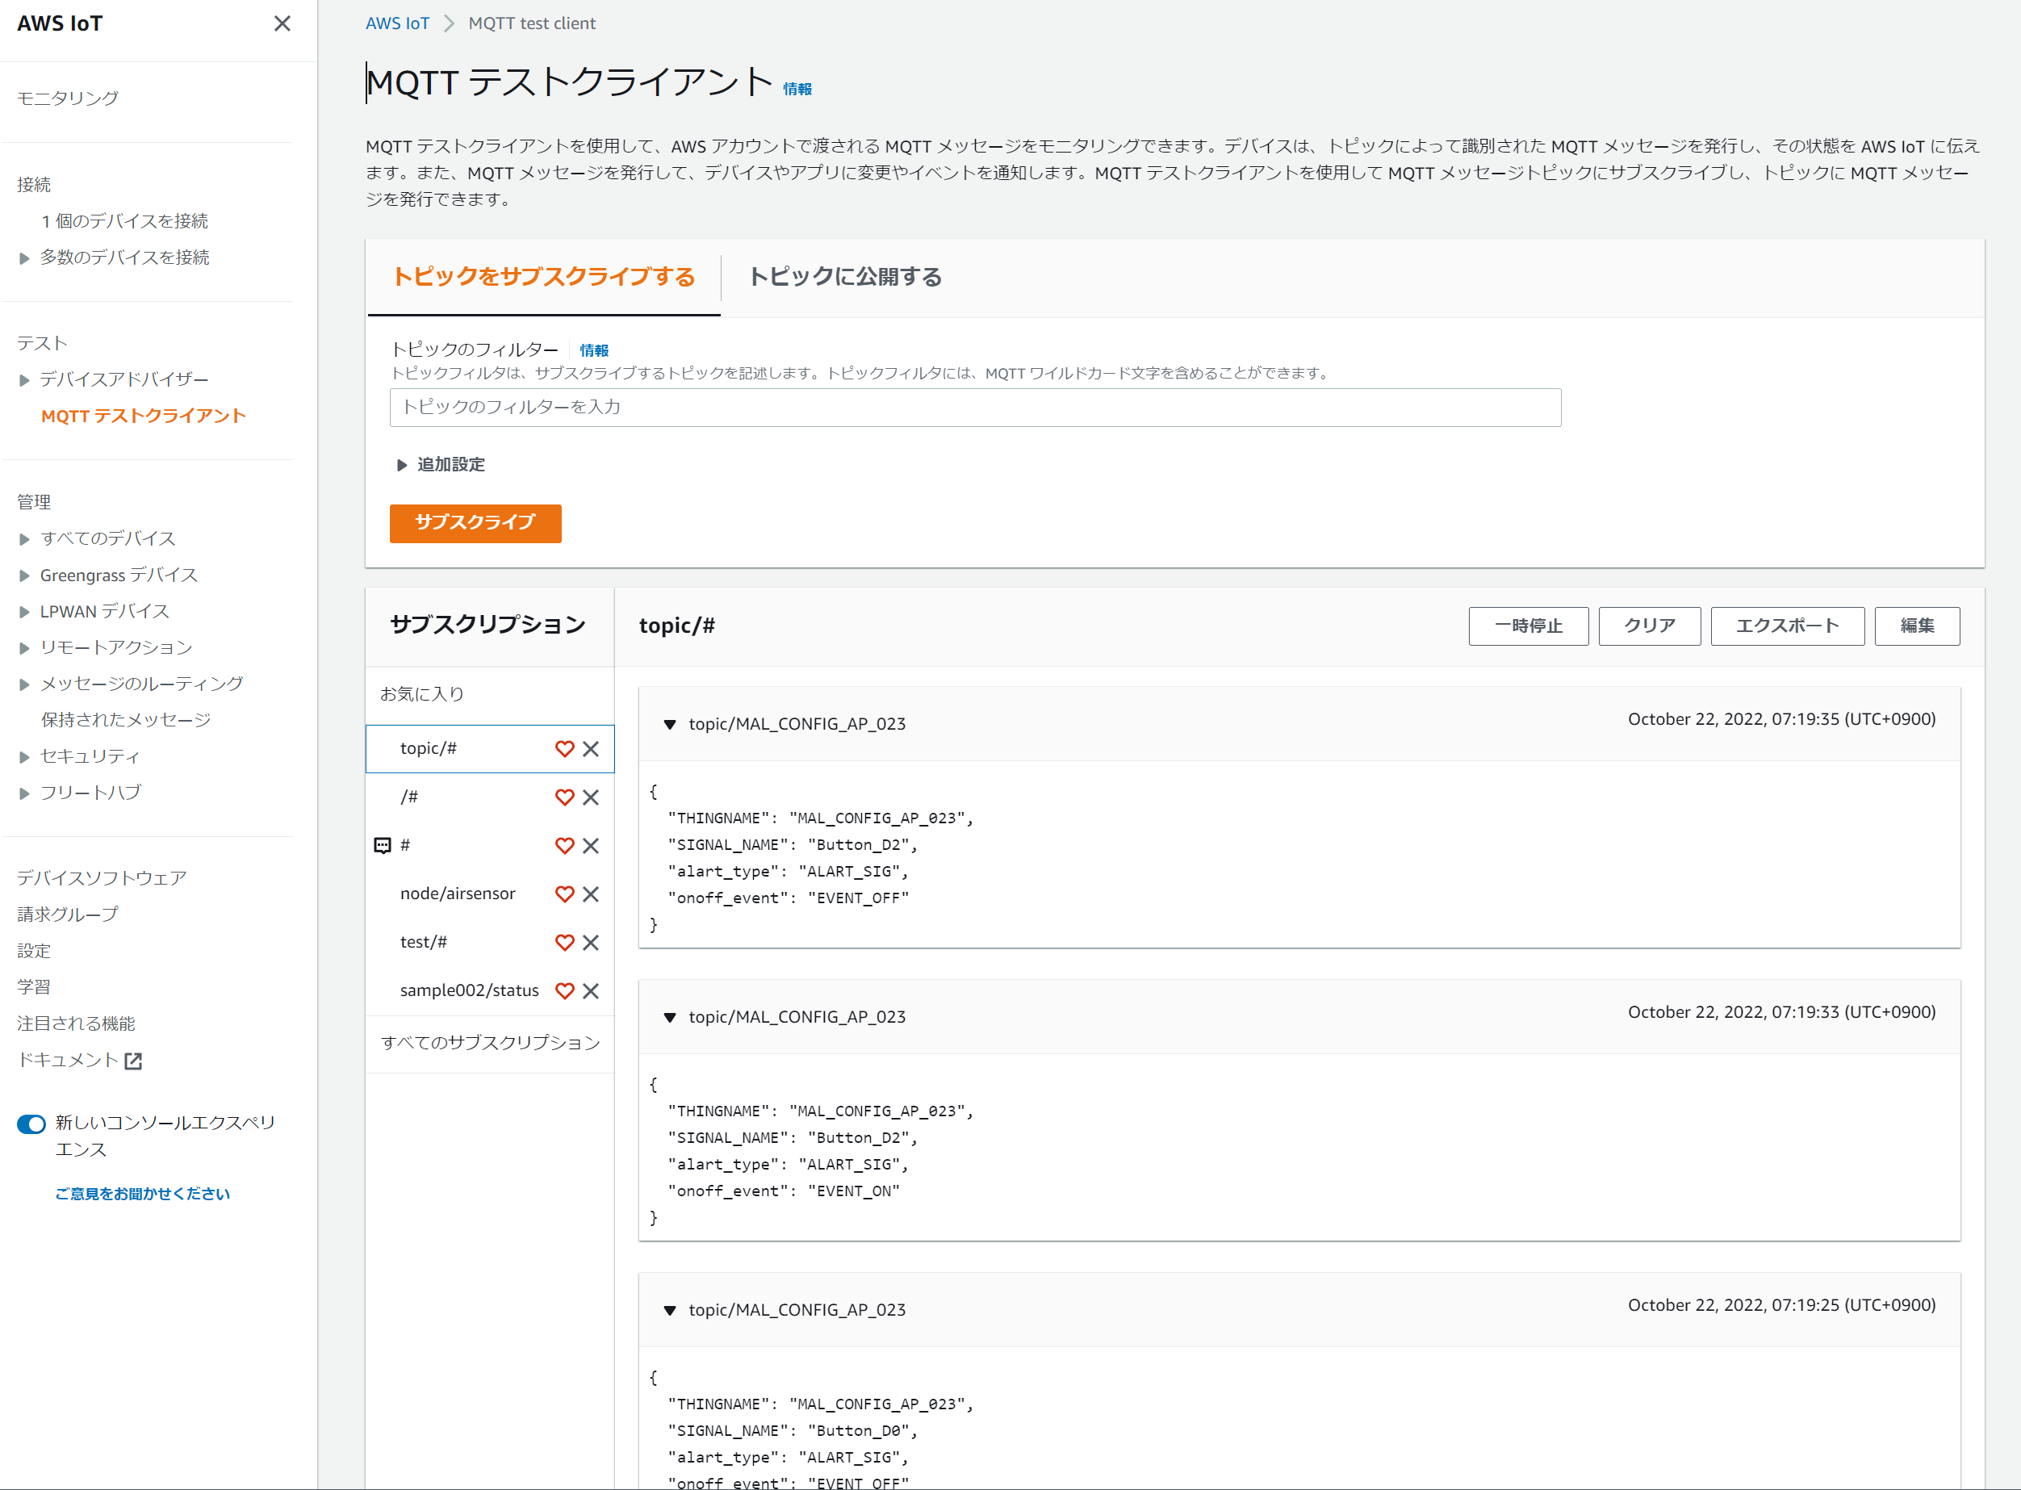
Task: Open documentation via the external link icon
Action: coord(133,1061)
